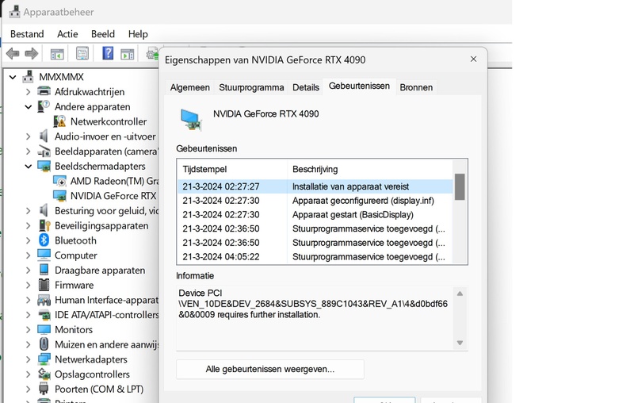Click the Audio-invoer en -uitvoer speaker icon
The width and height of the screenshot is (634, 403).
coord(44,136)
